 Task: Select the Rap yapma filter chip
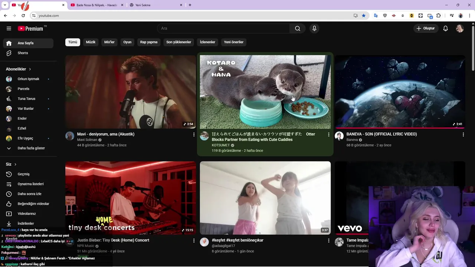coord(149,42)
